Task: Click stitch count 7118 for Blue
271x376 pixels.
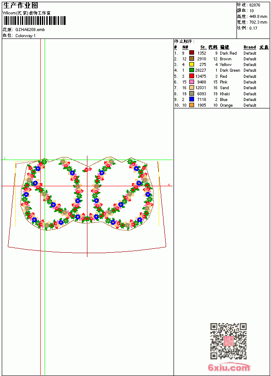Action: pos(202,100)
